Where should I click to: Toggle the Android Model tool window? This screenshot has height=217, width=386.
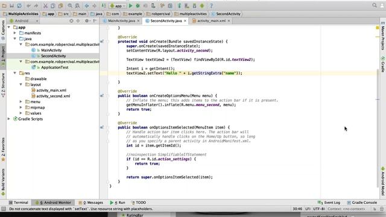[x=383, y=181]
